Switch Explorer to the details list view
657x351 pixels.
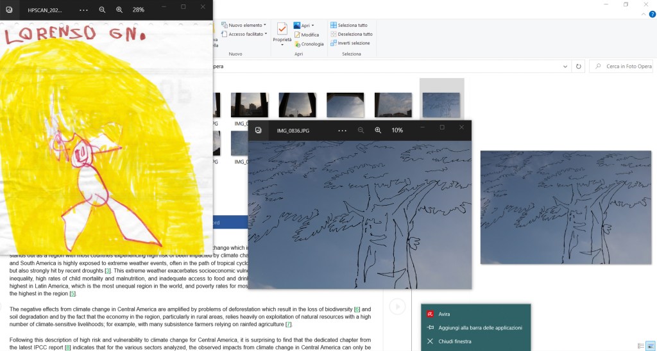(x=639, y=345)
